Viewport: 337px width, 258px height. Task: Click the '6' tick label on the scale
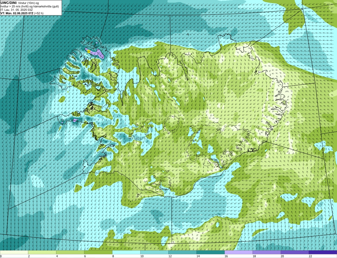coord(85,256)
